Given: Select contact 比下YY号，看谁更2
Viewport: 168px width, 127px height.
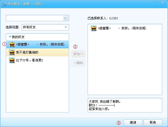Looking at the screenshot, I should click(37, 60).
